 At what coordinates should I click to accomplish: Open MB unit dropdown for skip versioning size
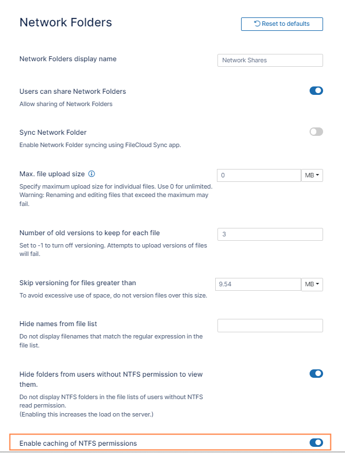[312, 284]
